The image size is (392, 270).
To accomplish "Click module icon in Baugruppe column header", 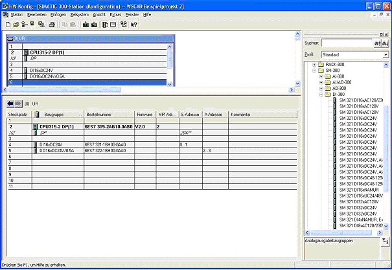I will [x=37, y=115].
